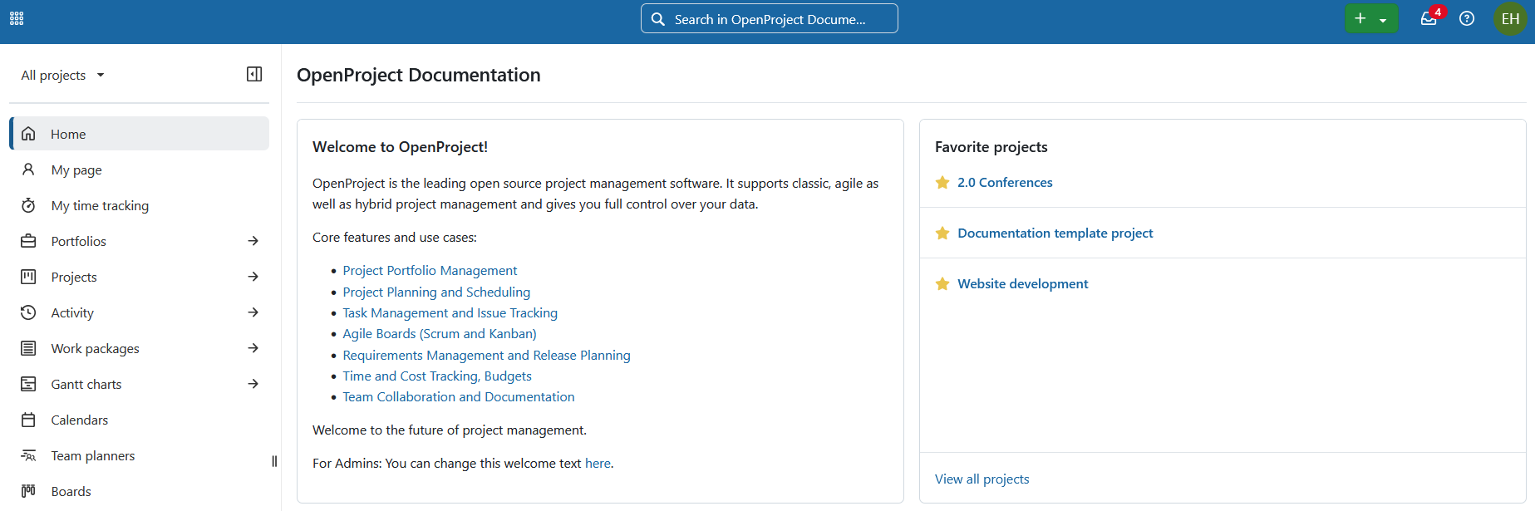Expand the Portfolios submenu arrow
Screen dimensions: 1535x511
[253, 241]
